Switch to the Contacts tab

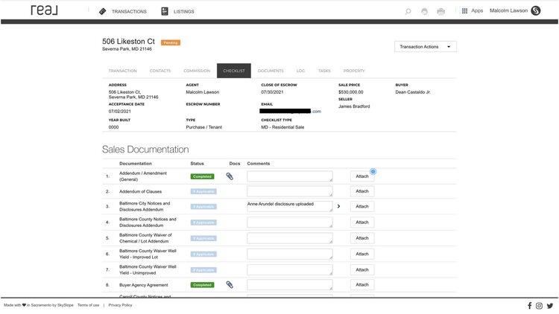pos(160,71)
